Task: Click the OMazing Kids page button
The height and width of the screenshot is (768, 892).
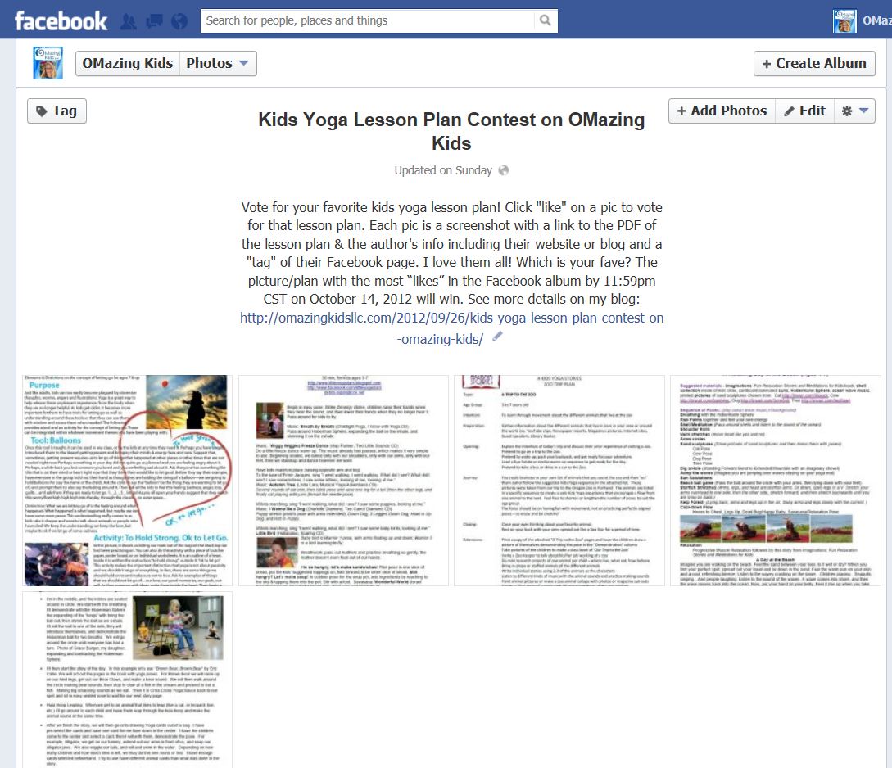Action: [x=128, y=63]
